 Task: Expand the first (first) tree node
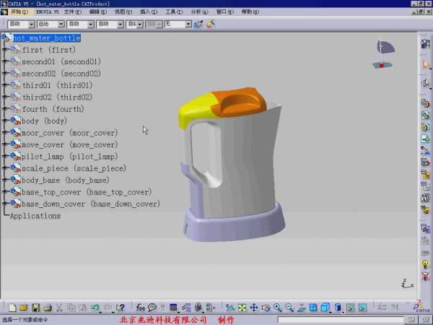tap(4, 50)
